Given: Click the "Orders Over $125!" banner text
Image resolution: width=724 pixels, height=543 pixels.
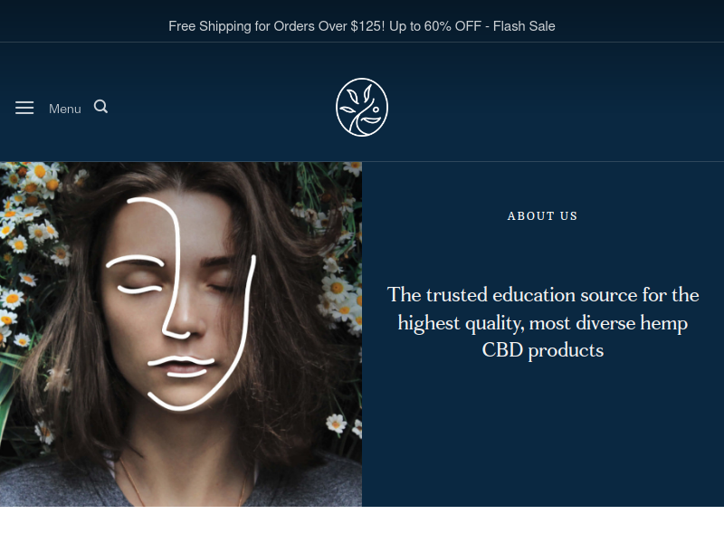Looking at the screenshot, I should point(329,26).
